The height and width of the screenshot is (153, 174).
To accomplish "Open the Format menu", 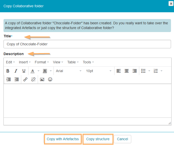I will point(41,62).
